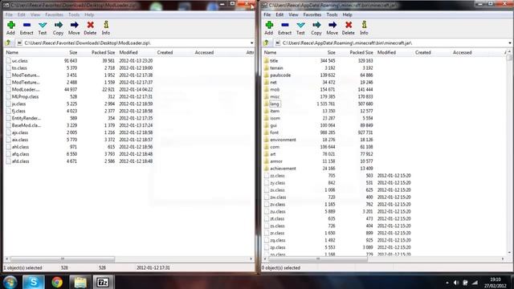Viewport: 514px width, 289px height.
Task: Show hidden system tray icons
Action: click(x=447, y=283)
